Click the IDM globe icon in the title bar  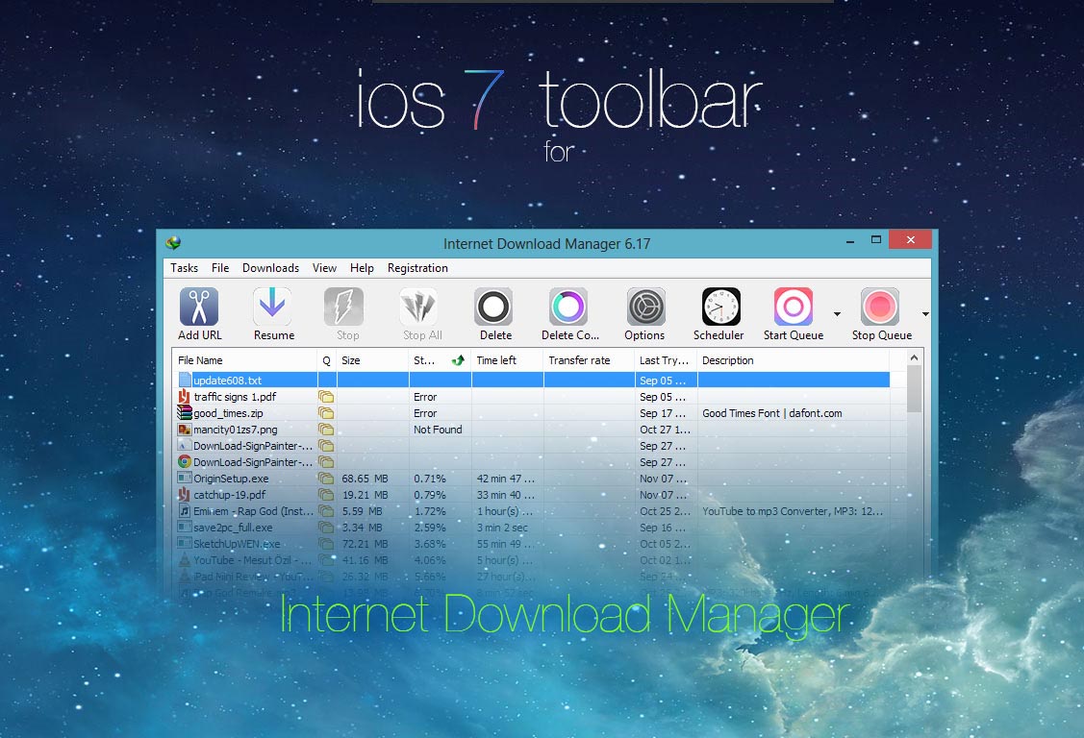point(174,244)
